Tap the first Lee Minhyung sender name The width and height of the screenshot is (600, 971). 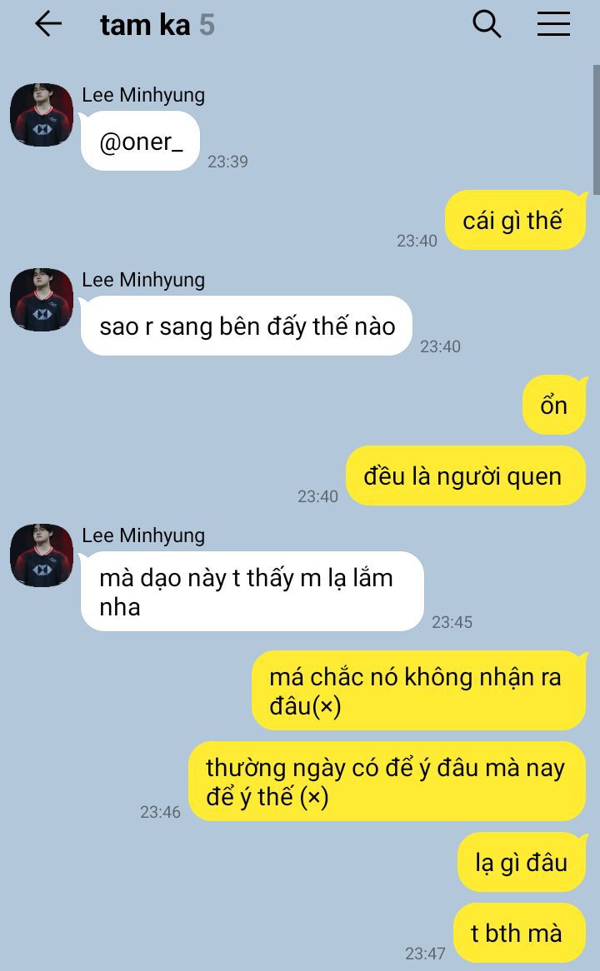(x=143, y=95)
